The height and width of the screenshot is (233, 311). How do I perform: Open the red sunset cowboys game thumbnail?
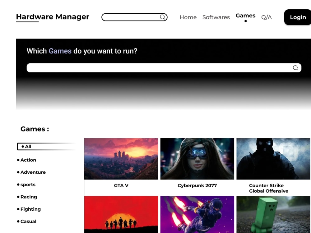coord(121,214)
